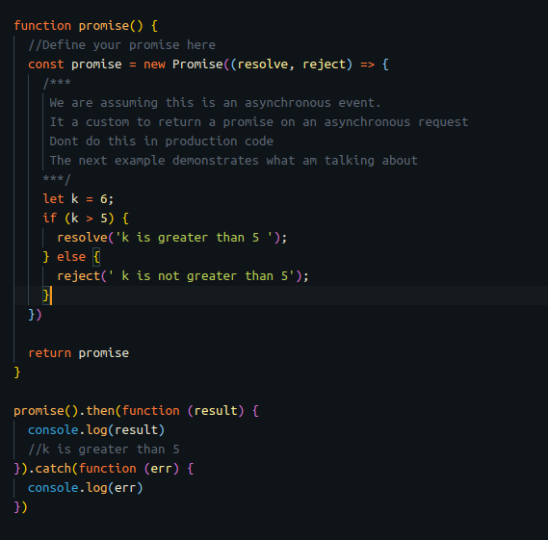This screenshot has height=540, width=548.
Task: Click 'function promise()' declaration
Action: pos(78,26)
